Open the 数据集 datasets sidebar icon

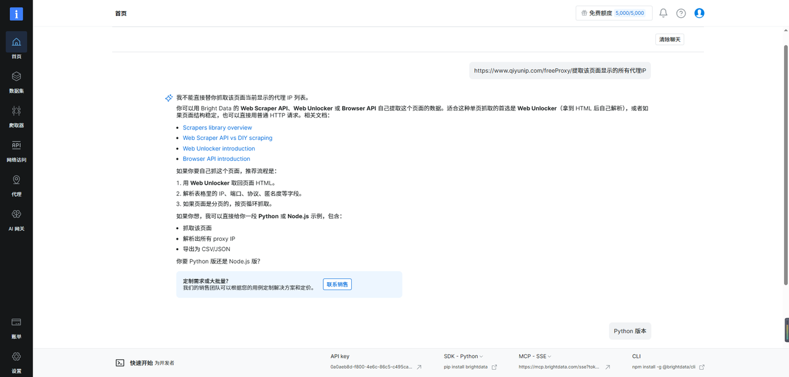click(x=16, y=76)
